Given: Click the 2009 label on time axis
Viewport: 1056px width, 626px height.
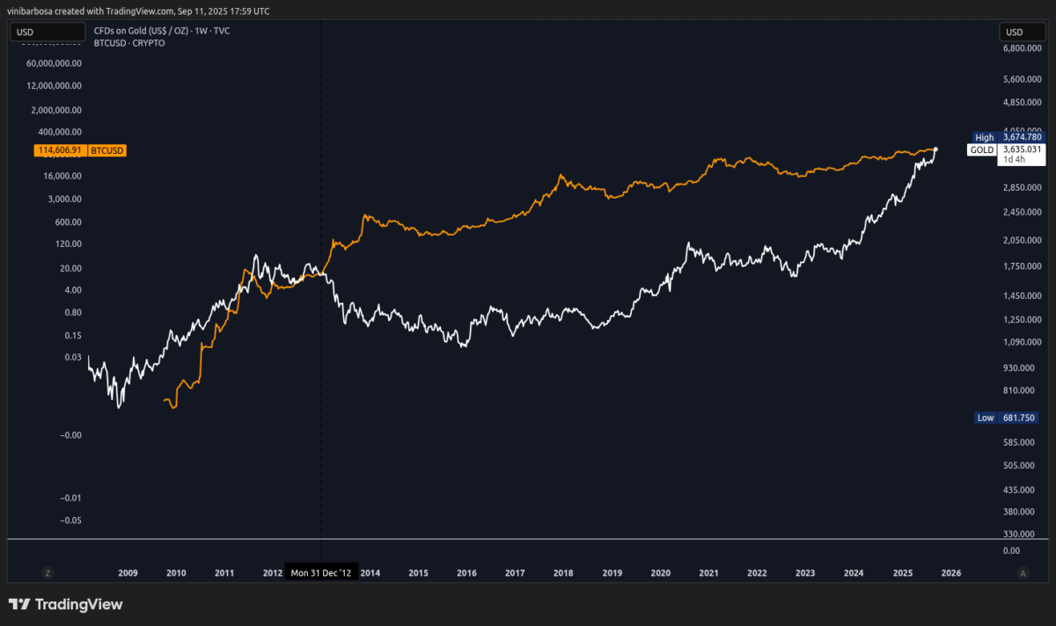Looking at the screenshot, I should pyautogui.click(x=128, y=572).
